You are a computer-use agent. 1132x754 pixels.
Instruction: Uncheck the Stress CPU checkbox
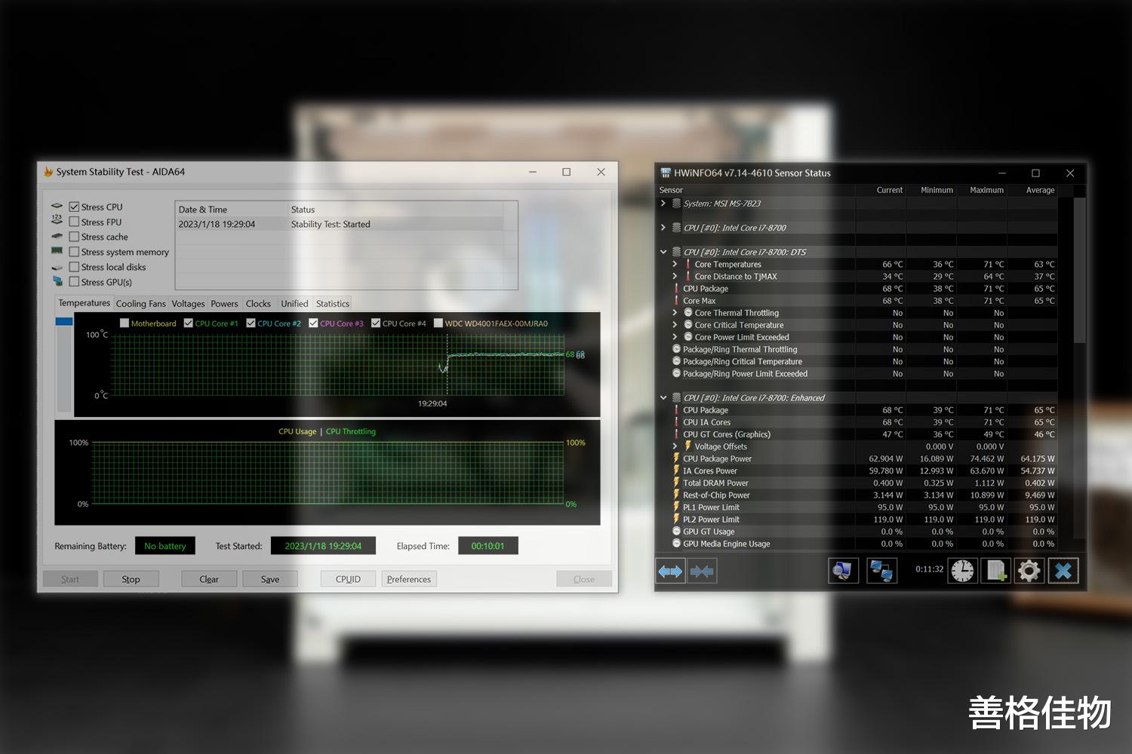pyautogui.click(x=74, y=207)
